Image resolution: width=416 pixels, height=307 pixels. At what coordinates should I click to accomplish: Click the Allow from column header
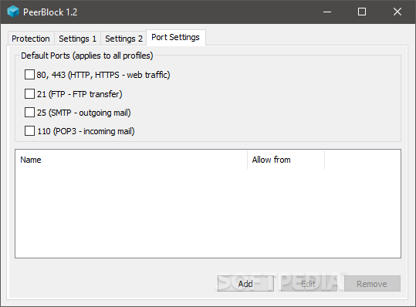tap(286, 160)
